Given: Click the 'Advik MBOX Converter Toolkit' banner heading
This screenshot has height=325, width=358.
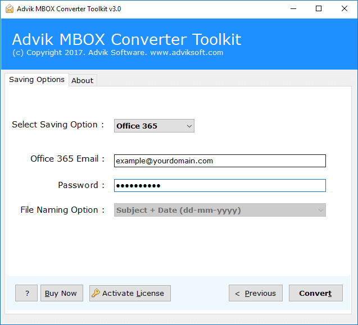Looking at the screenshot, I should pos(126,39).
